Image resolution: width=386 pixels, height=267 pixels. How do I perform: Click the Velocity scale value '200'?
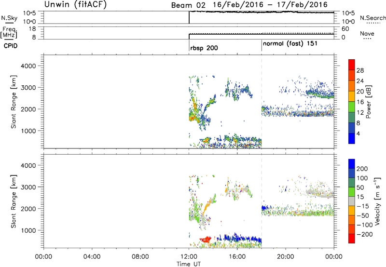point(362,169)
